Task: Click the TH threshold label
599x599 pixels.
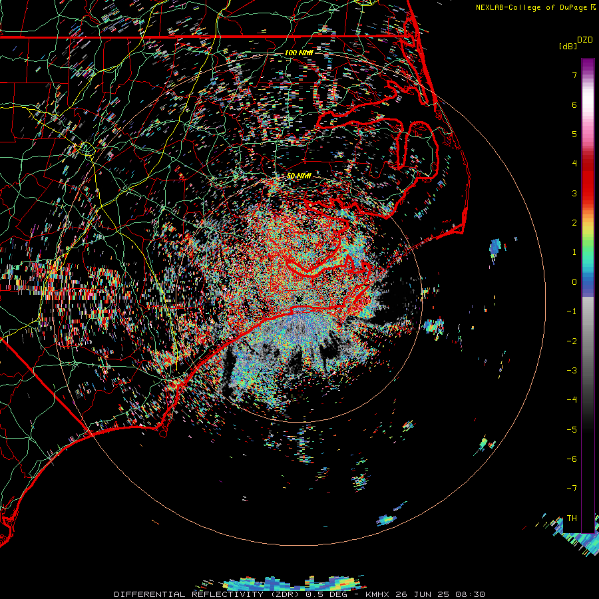Action: coord(572,518)
